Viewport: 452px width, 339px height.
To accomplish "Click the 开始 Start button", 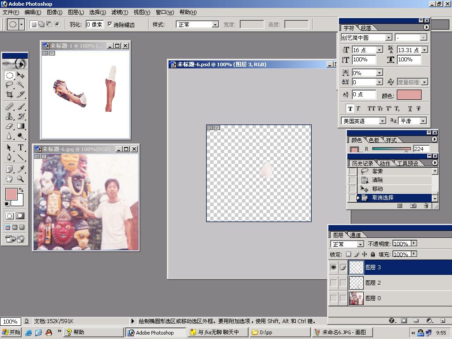I will 11,332.
